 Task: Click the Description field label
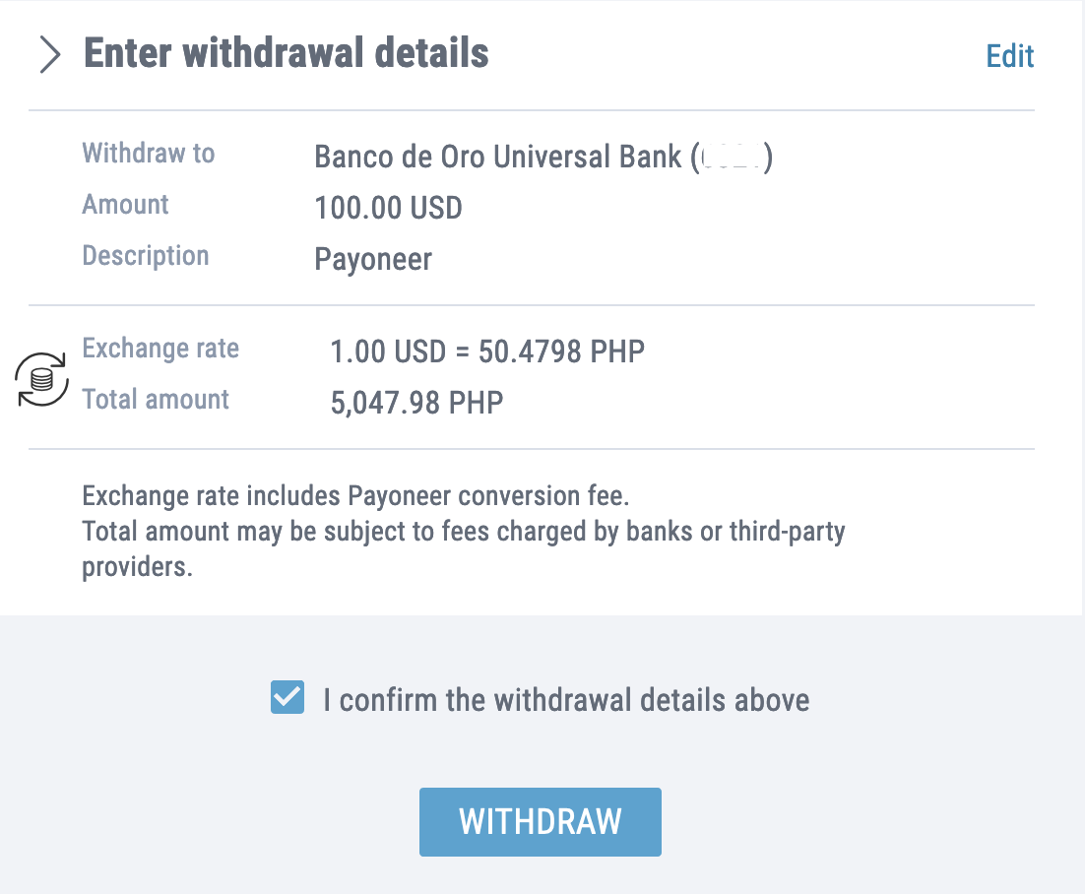point(146,255)
